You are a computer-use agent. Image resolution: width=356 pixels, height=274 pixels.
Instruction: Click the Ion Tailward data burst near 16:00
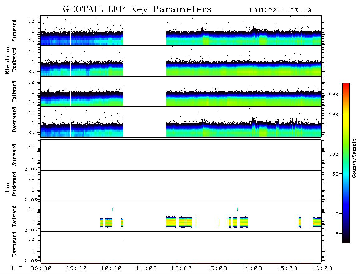click(317, 222)
